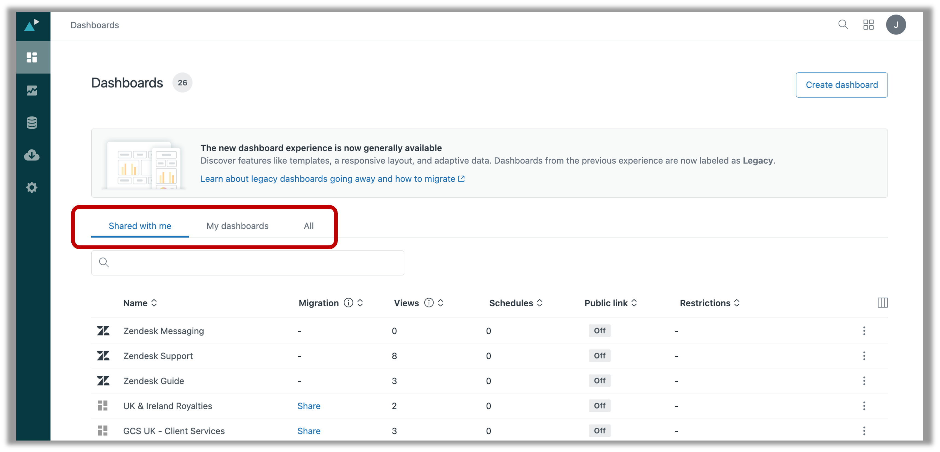Open the Datasets database sidebar icon
Image resolution: width=940 pixels, height=452 pixels.
click(x=32, y=122)
